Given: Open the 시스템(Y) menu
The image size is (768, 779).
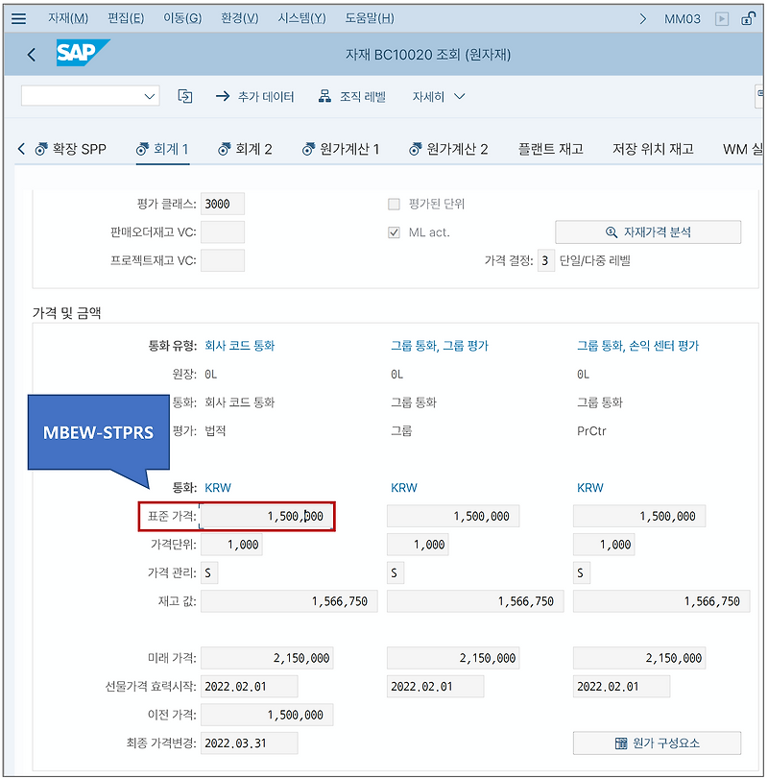Looking at the screenshot, I should point(301,18).
